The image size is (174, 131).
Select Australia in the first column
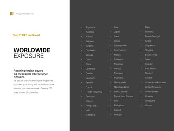coord(90,32)
